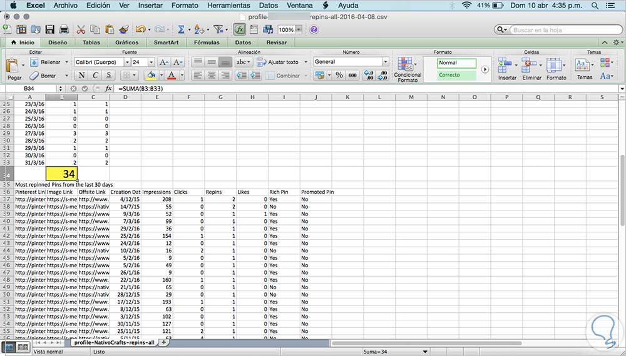Click the increase indent icon
This screenshot has width=626, height=356.
255,76
